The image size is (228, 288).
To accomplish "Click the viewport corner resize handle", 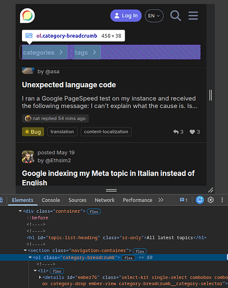I will 211,190.
